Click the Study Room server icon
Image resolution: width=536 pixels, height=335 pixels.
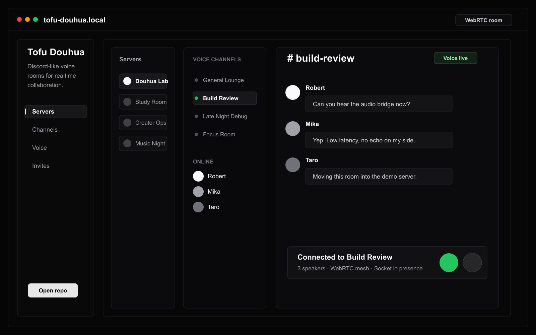(x=127, y=102)
